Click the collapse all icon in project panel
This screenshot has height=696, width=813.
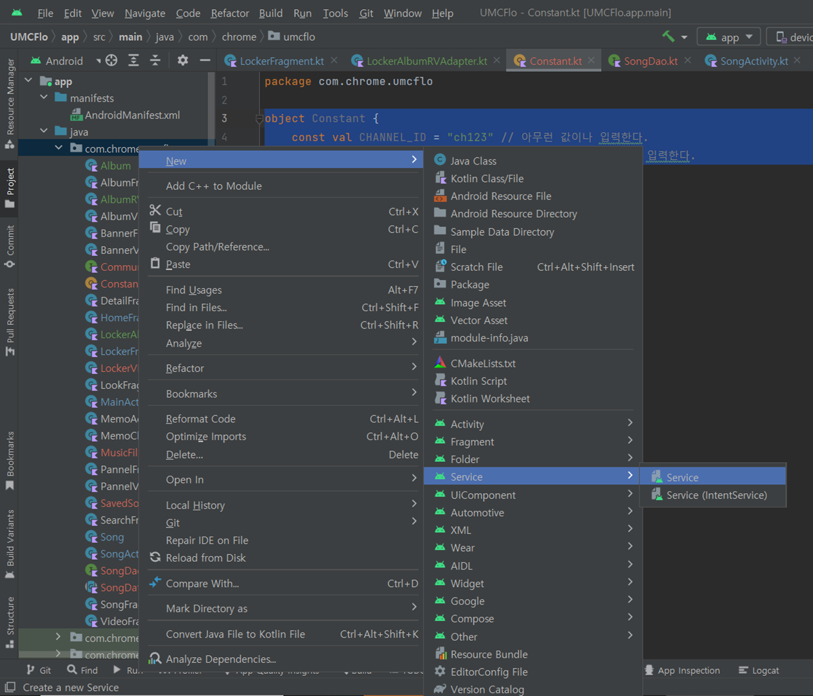155,60
